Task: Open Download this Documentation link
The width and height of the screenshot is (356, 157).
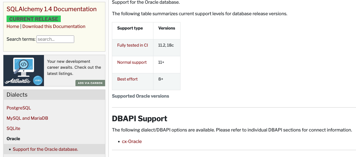Action: pos(54,26)
